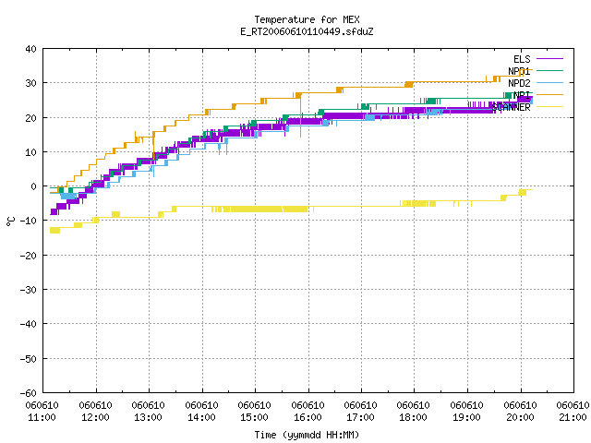The image size is (591, 443).
Task: Click the NPD1 legend label
Action: (519, 71)
